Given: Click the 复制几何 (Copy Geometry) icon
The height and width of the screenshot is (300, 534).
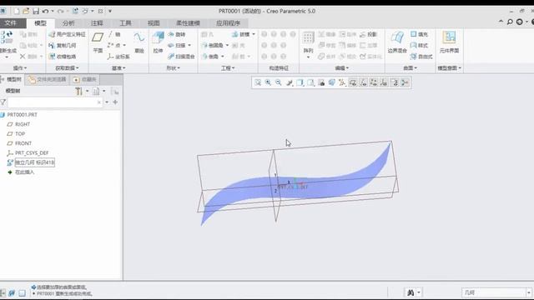Looking at the screenshot, I should coord(52,45).
